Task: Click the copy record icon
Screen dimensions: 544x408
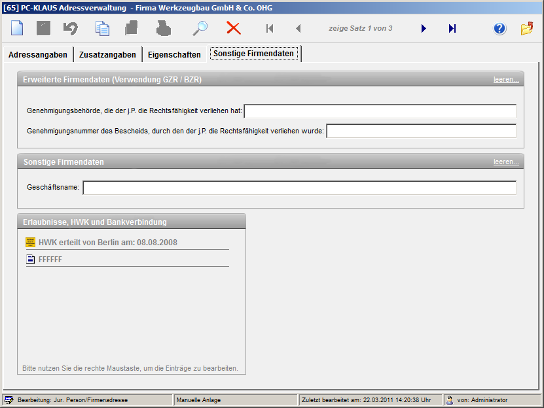Action: coord(102,28)
